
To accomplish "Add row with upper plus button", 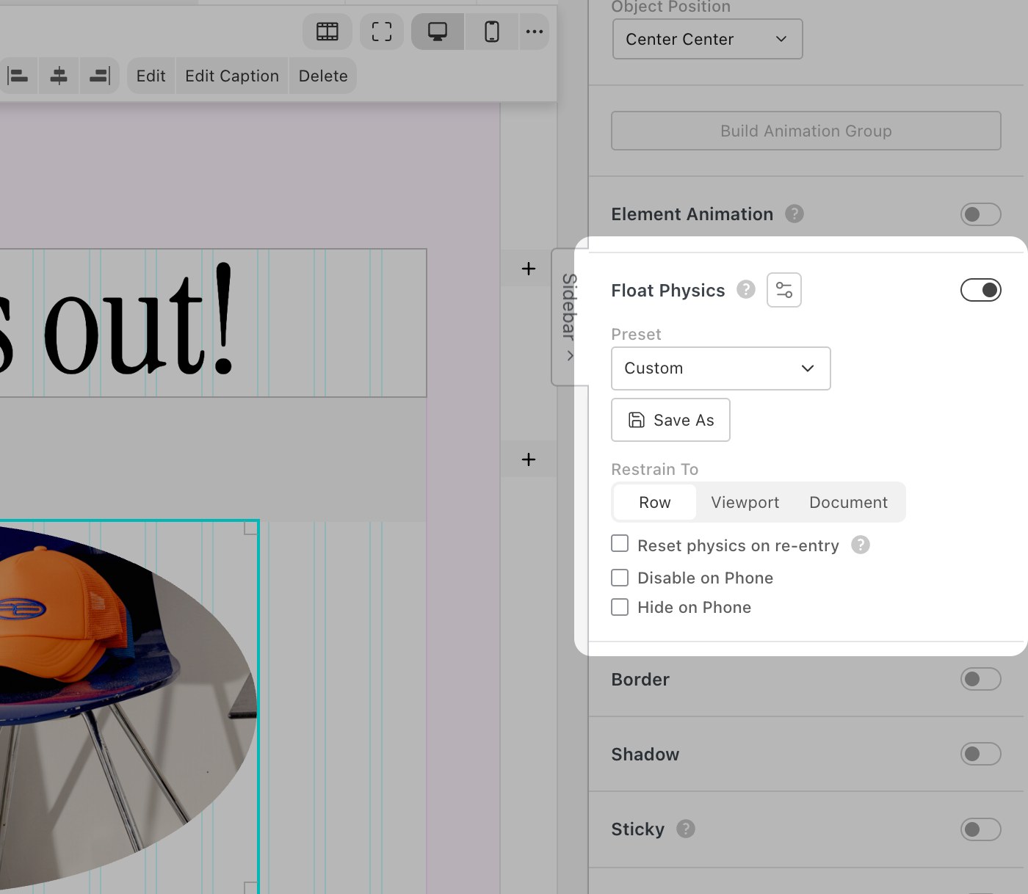I will pyautogui.click(x=529, y=269).
